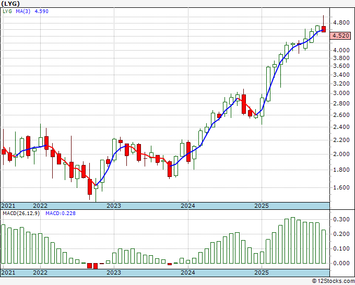Click 2023 on the MACD panel time axis

(x=114, y=272)
